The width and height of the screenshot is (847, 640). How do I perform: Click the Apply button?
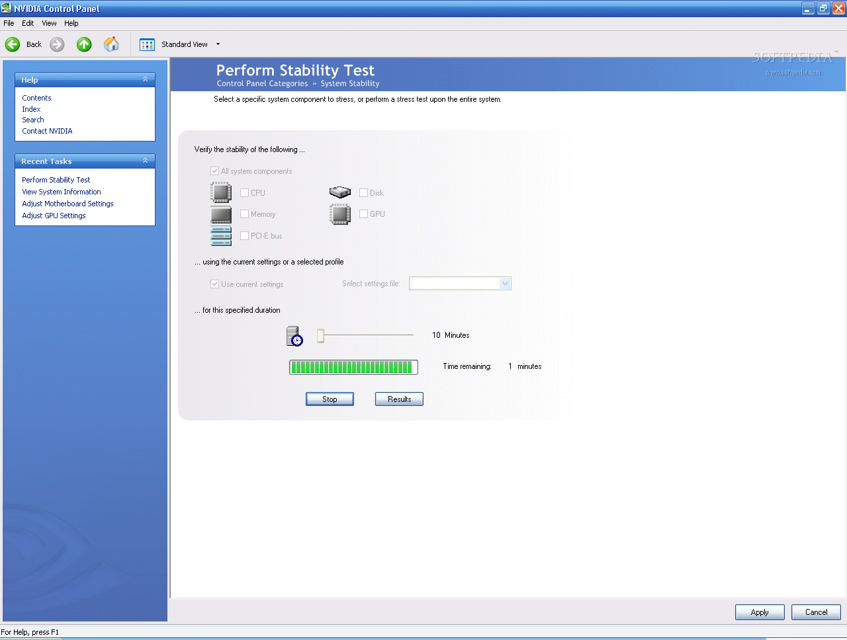point(760,612)
